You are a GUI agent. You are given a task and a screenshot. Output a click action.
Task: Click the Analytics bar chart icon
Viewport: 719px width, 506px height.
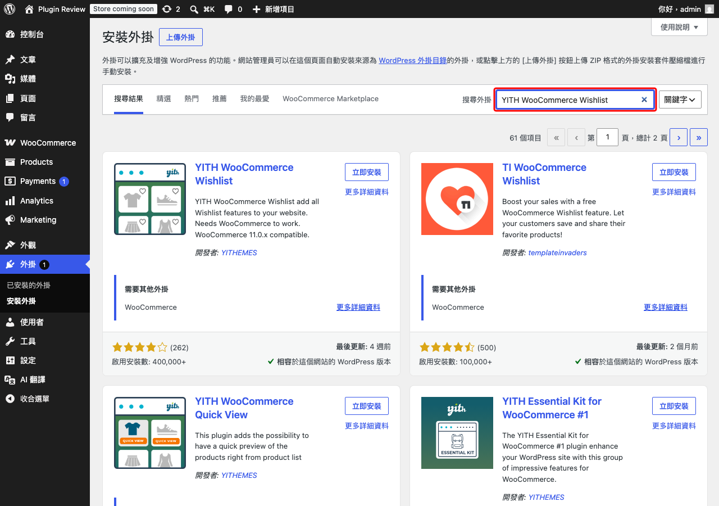10,201
